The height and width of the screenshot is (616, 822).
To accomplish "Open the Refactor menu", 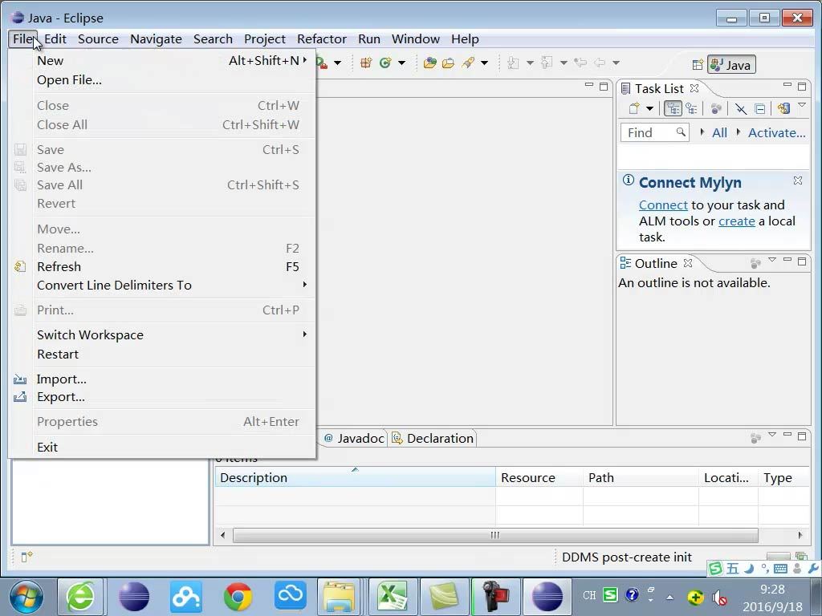I will [x=321, y=39].
